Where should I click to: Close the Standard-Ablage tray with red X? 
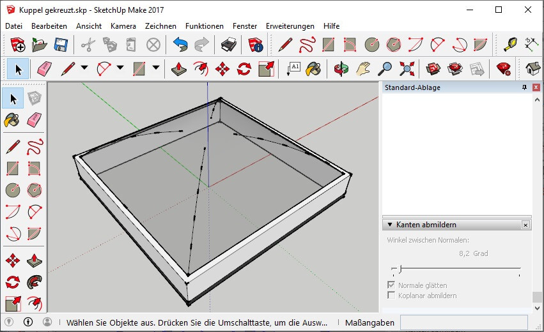[536, 87]
